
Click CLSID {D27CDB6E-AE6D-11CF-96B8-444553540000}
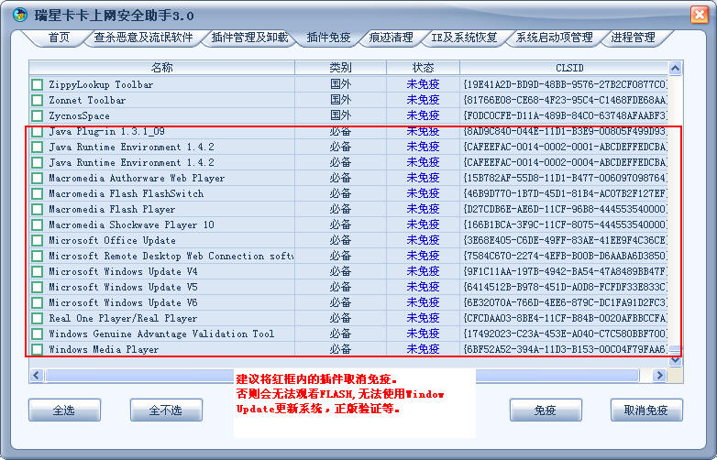coord(565,209)
